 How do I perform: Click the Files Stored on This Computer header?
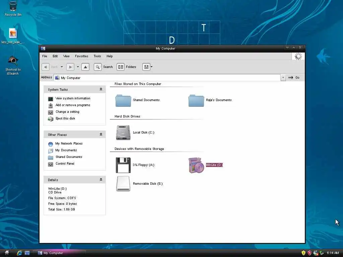(x=138, y=84)
